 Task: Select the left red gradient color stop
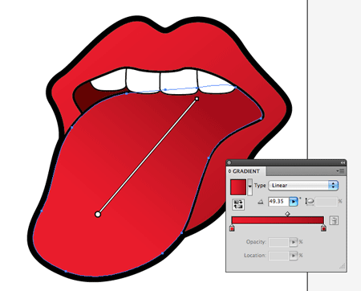tap(232, 228)
